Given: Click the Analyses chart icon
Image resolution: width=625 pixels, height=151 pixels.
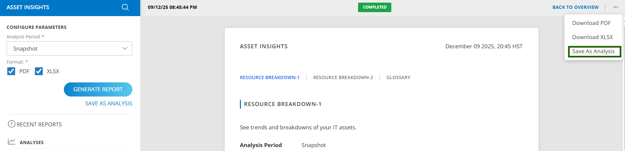Looking at the screenshot, I should (x=12, y=142).
